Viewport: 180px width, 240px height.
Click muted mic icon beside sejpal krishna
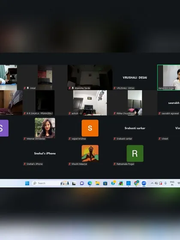[x=69, y=139]
